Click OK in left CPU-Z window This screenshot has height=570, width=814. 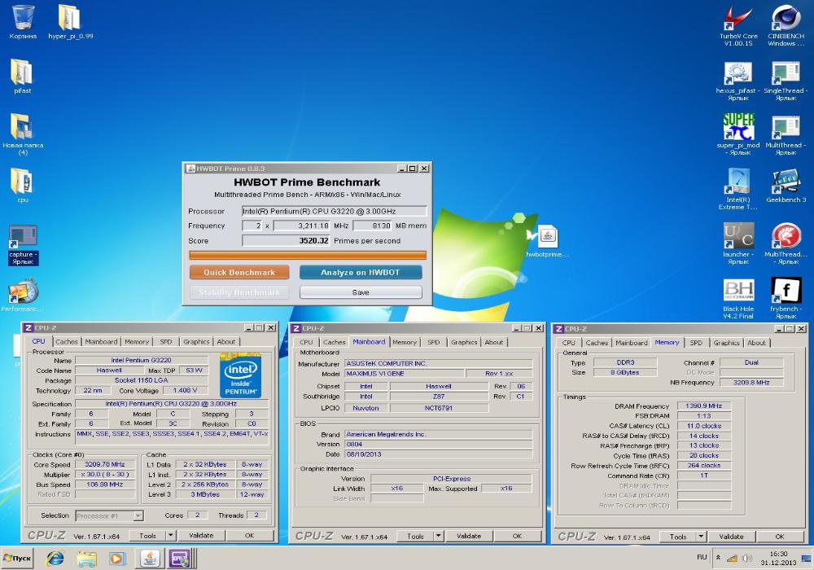(249, 535)
